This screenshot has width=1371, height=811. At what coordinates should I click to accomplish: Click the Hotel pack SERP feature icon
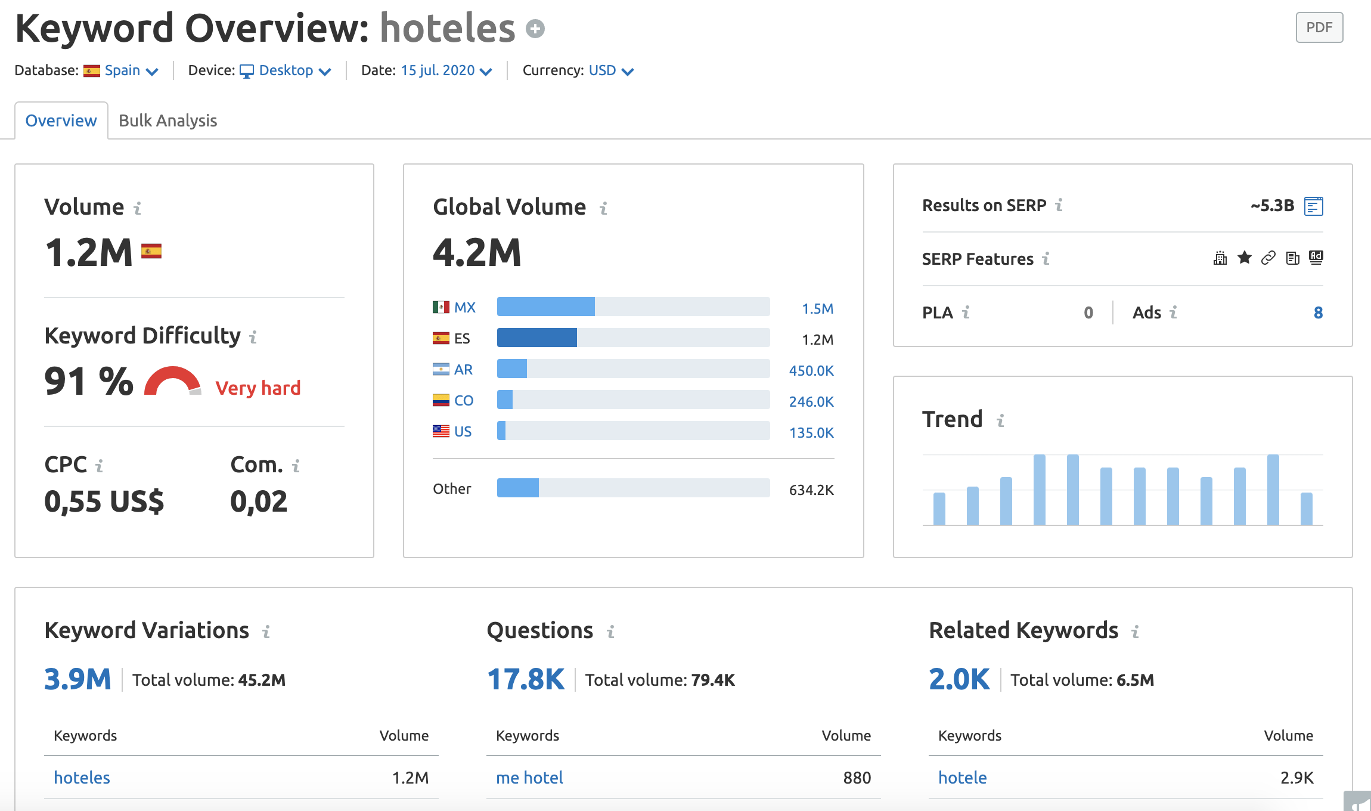click(1220, 259)
